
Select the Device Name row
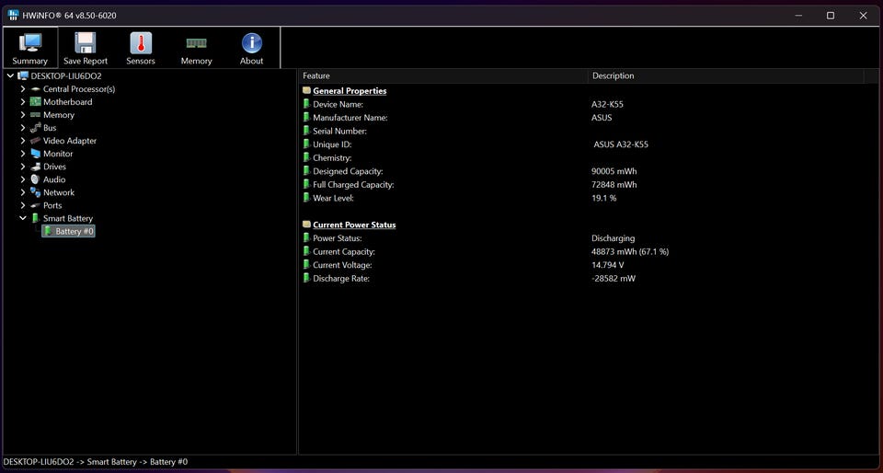pos(589,104)
